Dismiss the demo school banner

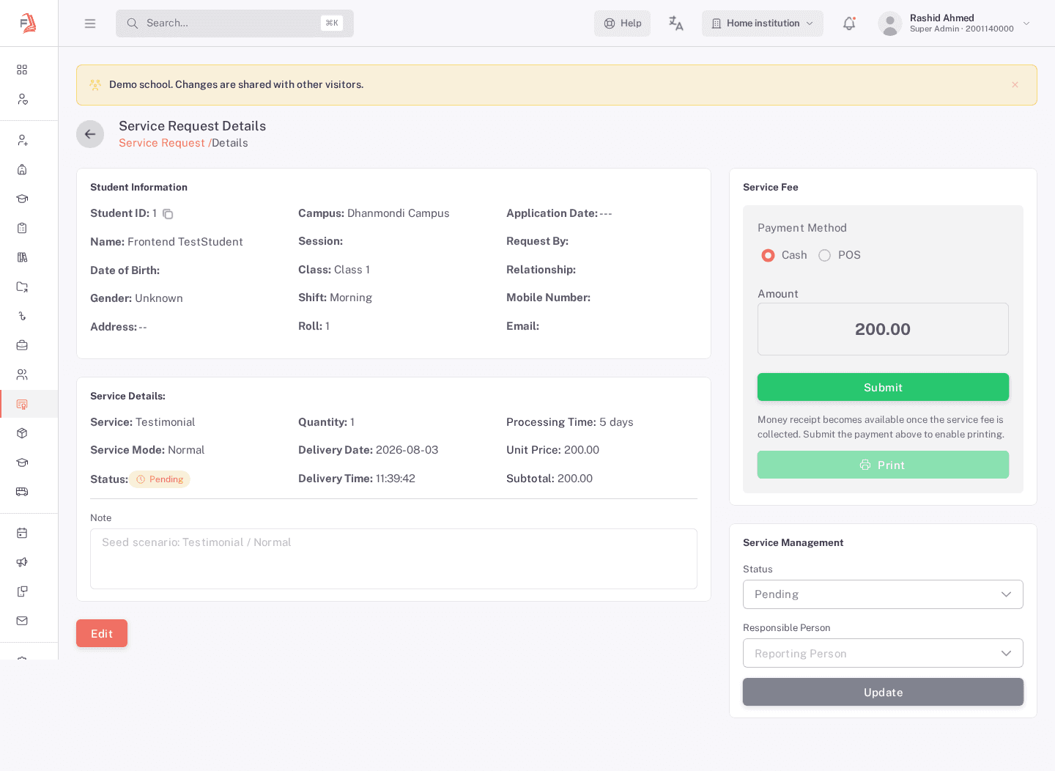coord(1015,85)
